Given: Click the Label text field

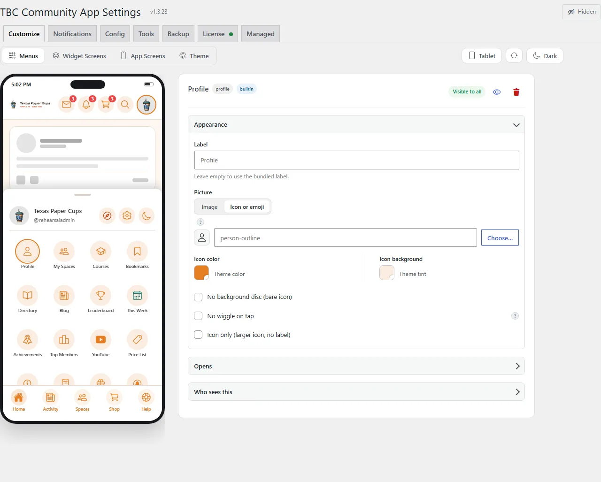Looking at the screenshot, I should coord(356,160).
